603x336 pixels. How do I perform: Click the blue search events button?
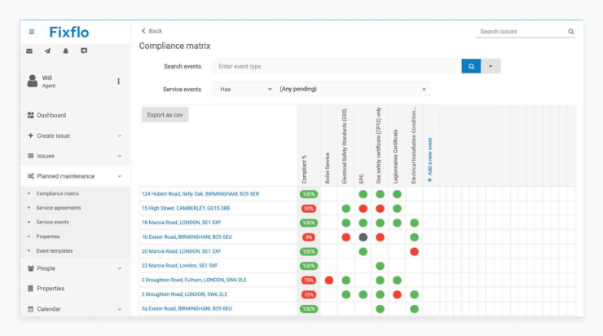coord(471,66)
